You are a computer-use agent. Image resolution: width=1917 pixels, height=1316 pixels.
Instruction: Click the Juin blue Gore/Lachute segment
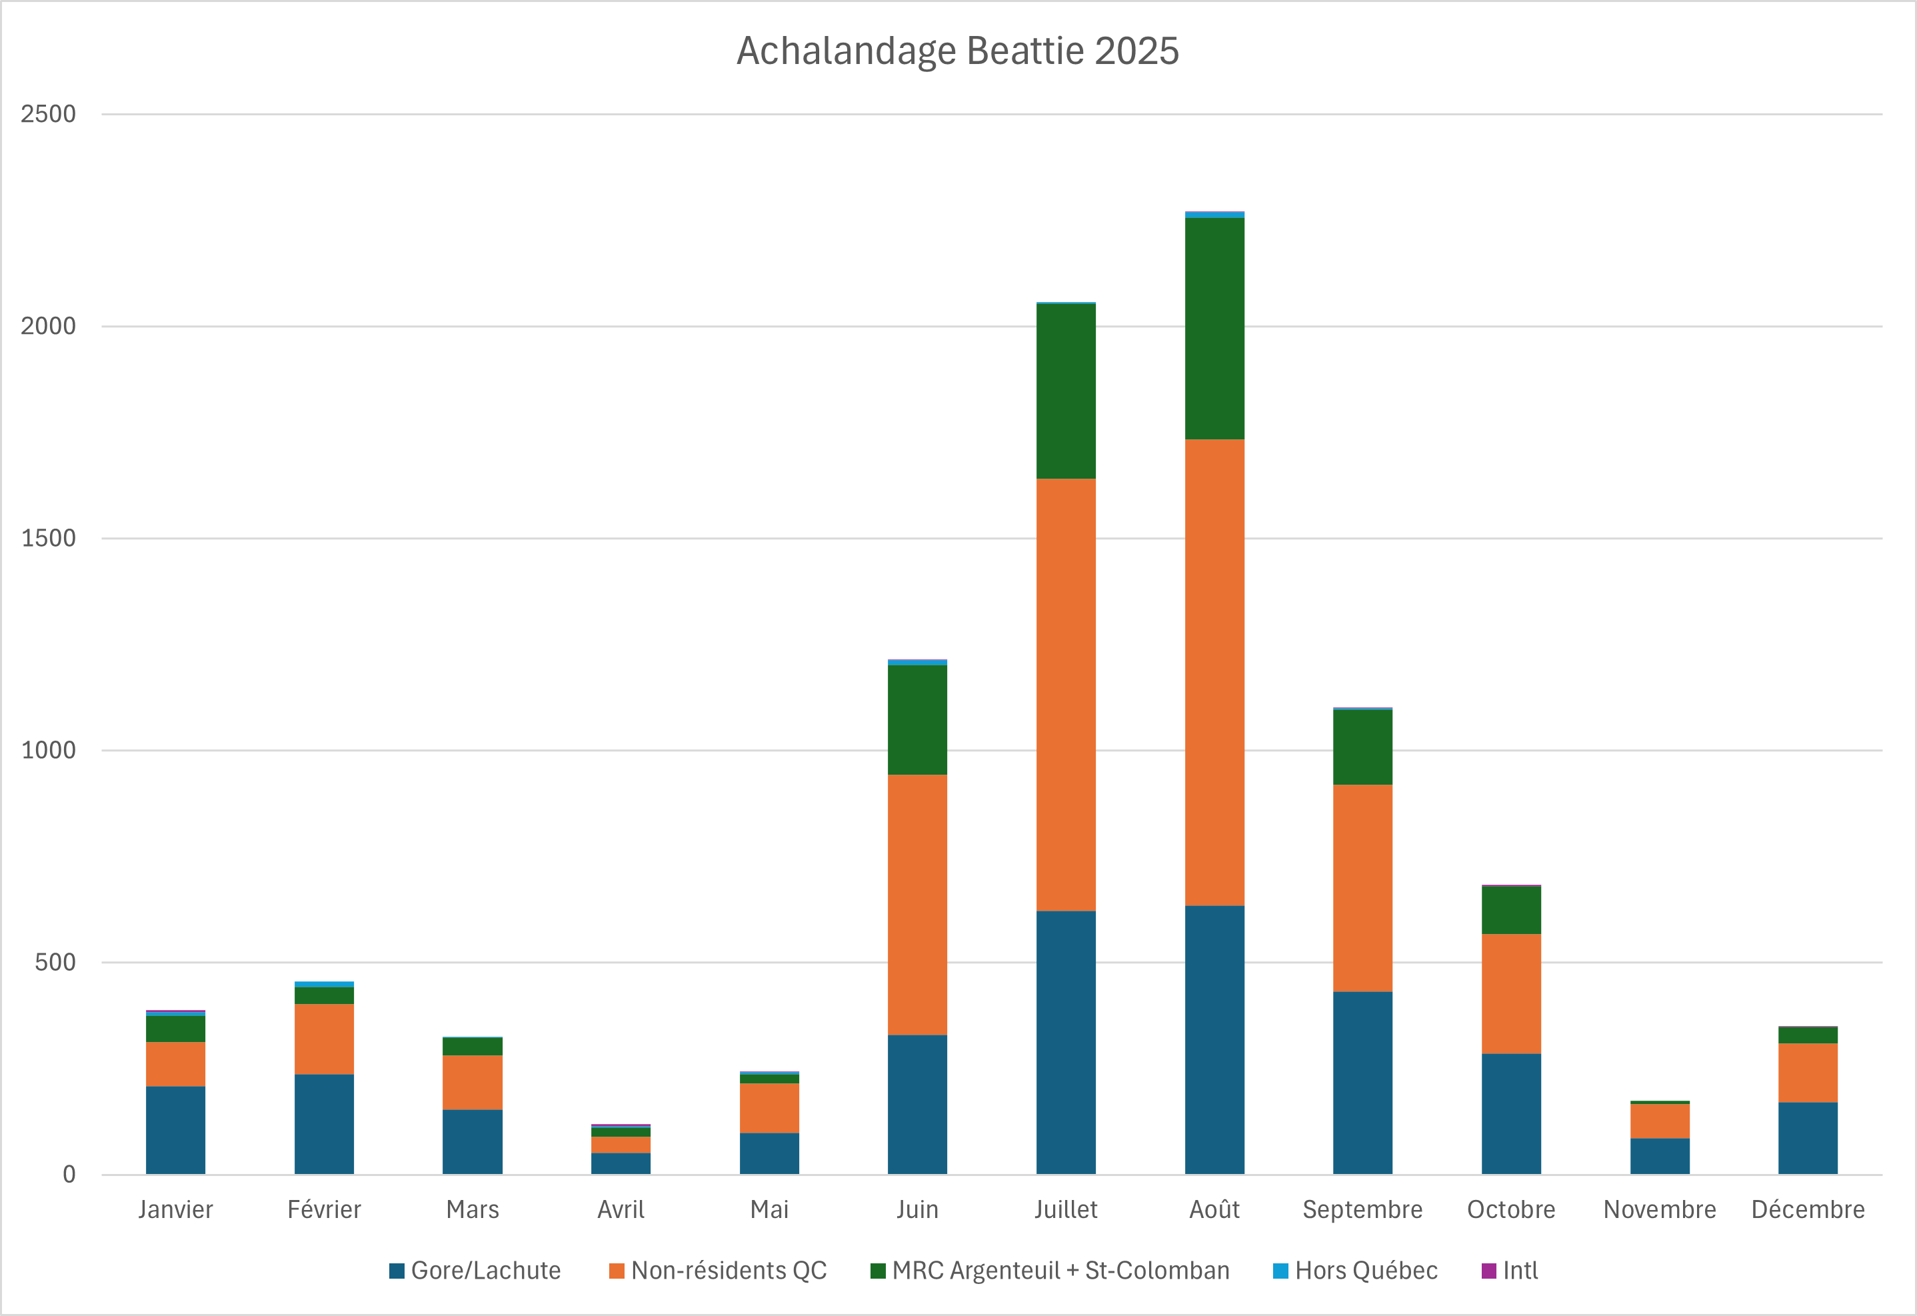point(917,1104)
